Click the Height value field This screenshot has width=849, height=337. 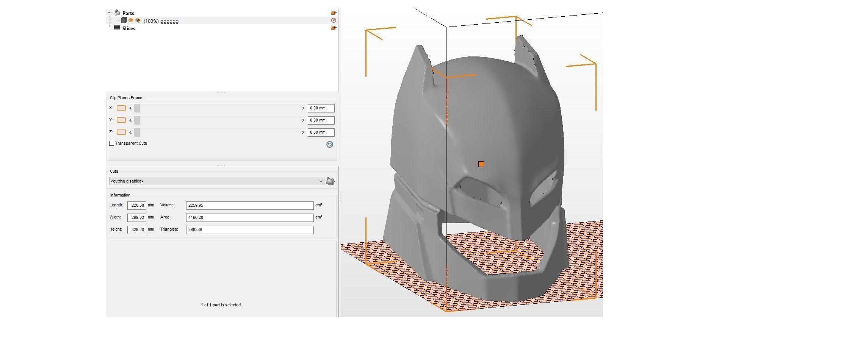pyautogui.click(x=137, y=229)
